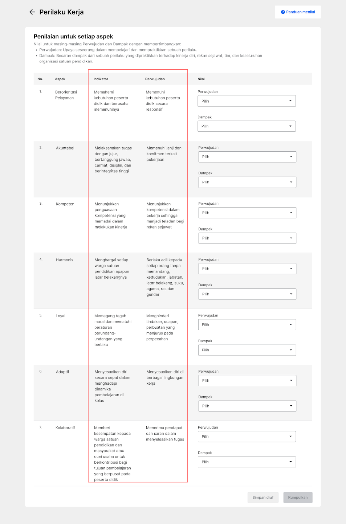Click the Kumpulkan submit button
The height and width of the screenshot is (524, 346).
pyautogui.click(x=298, y=498)
